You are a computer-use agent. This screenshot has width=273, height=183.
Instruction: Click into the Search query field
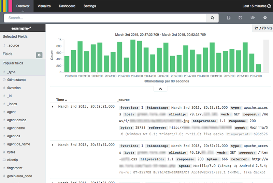(x=105, y=18)
